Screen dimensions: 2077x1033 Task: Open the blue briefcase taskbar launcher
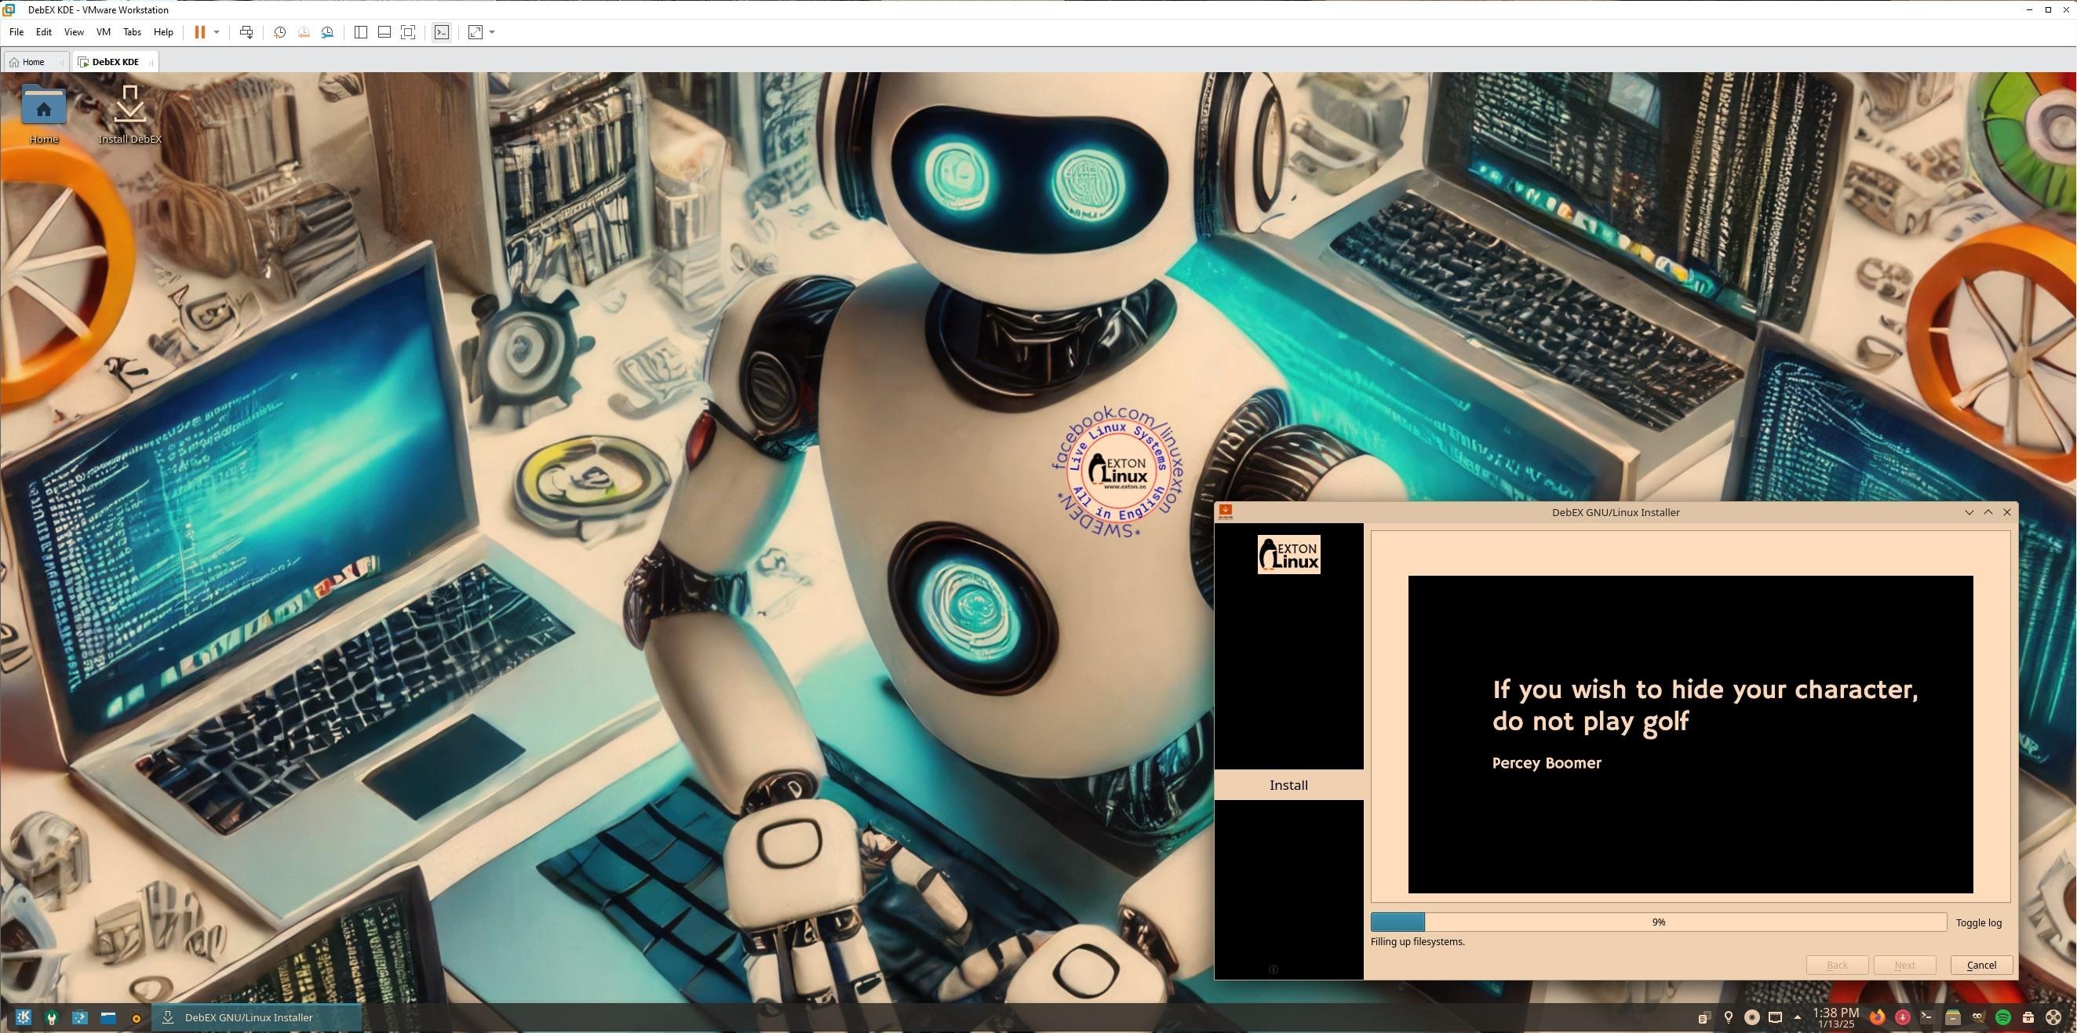(x=80, y=1017)
